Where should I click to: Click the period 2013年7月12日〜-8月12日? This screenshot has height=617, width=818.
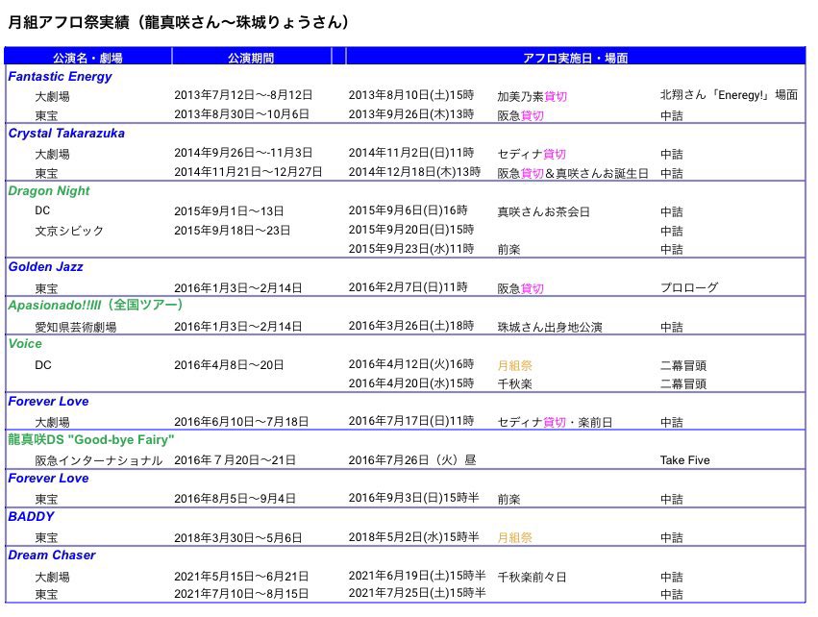243,95
